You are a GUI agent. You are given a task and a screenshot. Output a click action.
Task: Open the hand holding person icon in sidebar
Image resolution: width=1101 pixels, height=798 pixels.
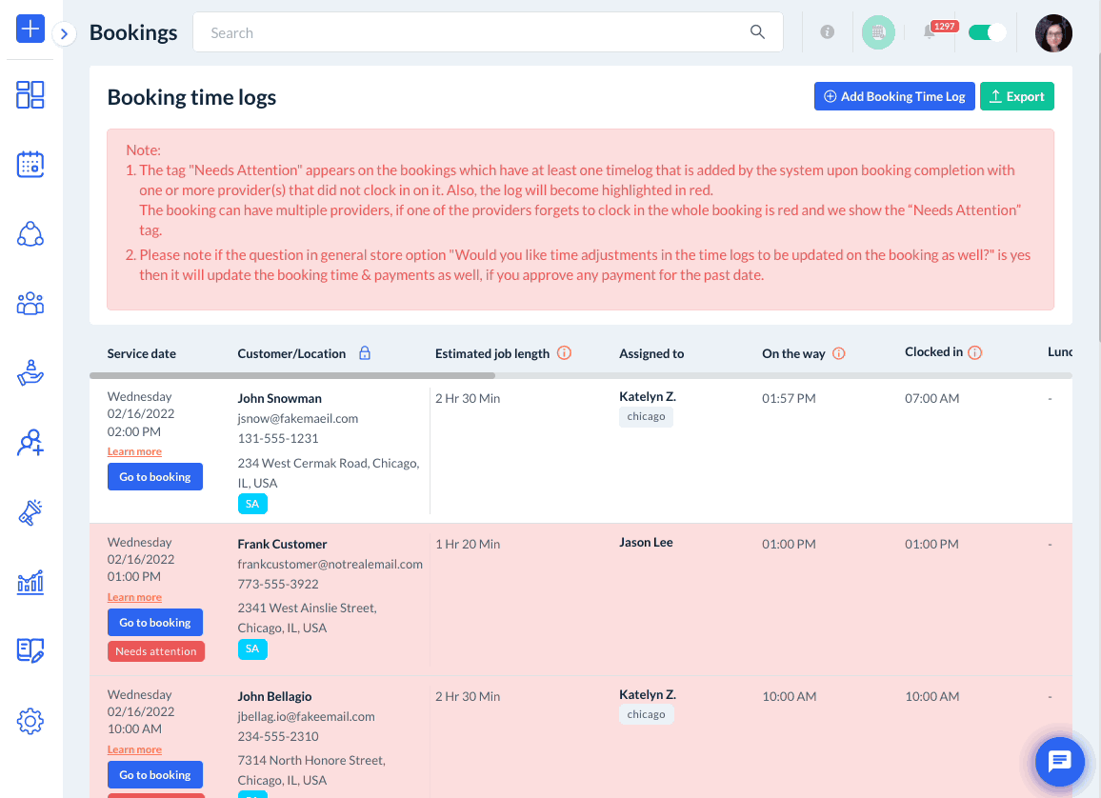30,372
